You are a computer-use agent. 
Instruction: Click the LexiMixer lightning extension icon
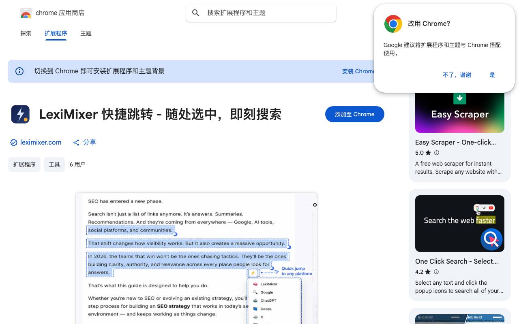(20, 114)
